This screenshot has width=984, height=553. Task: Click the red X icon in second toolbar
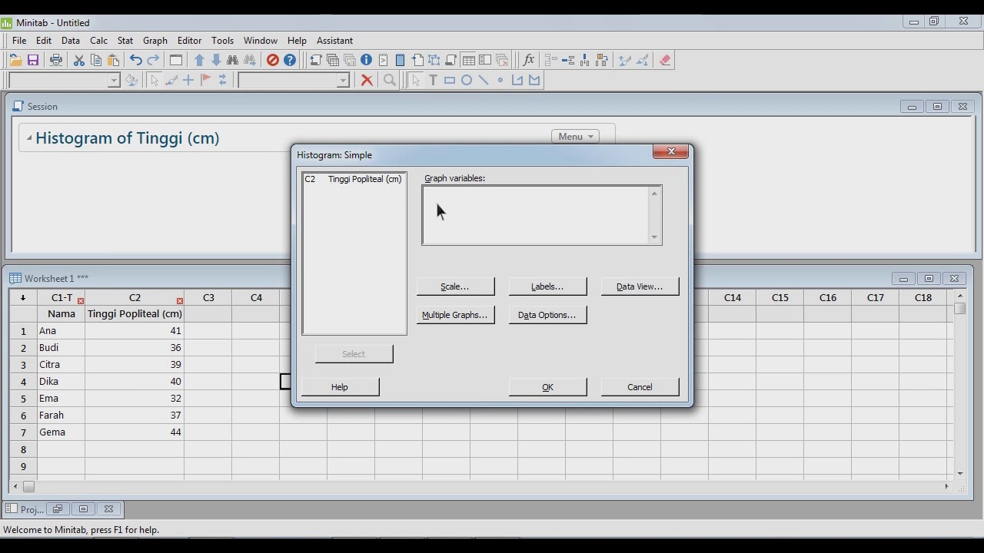(367, 80)
